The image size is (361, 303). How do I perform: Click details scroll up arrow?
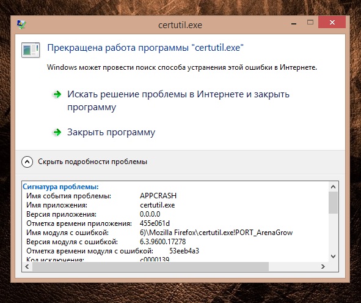click(333, 187)
